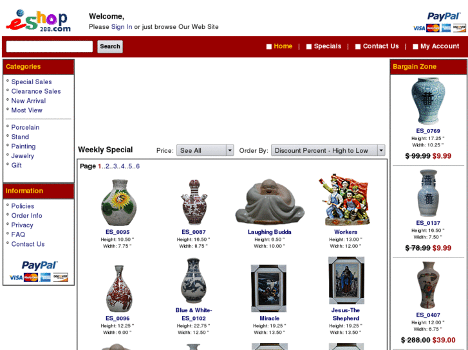Open the Workers statue image
The width and height of the screenshot is (468, 350).
pyautogui.click(x=345, y=200)
